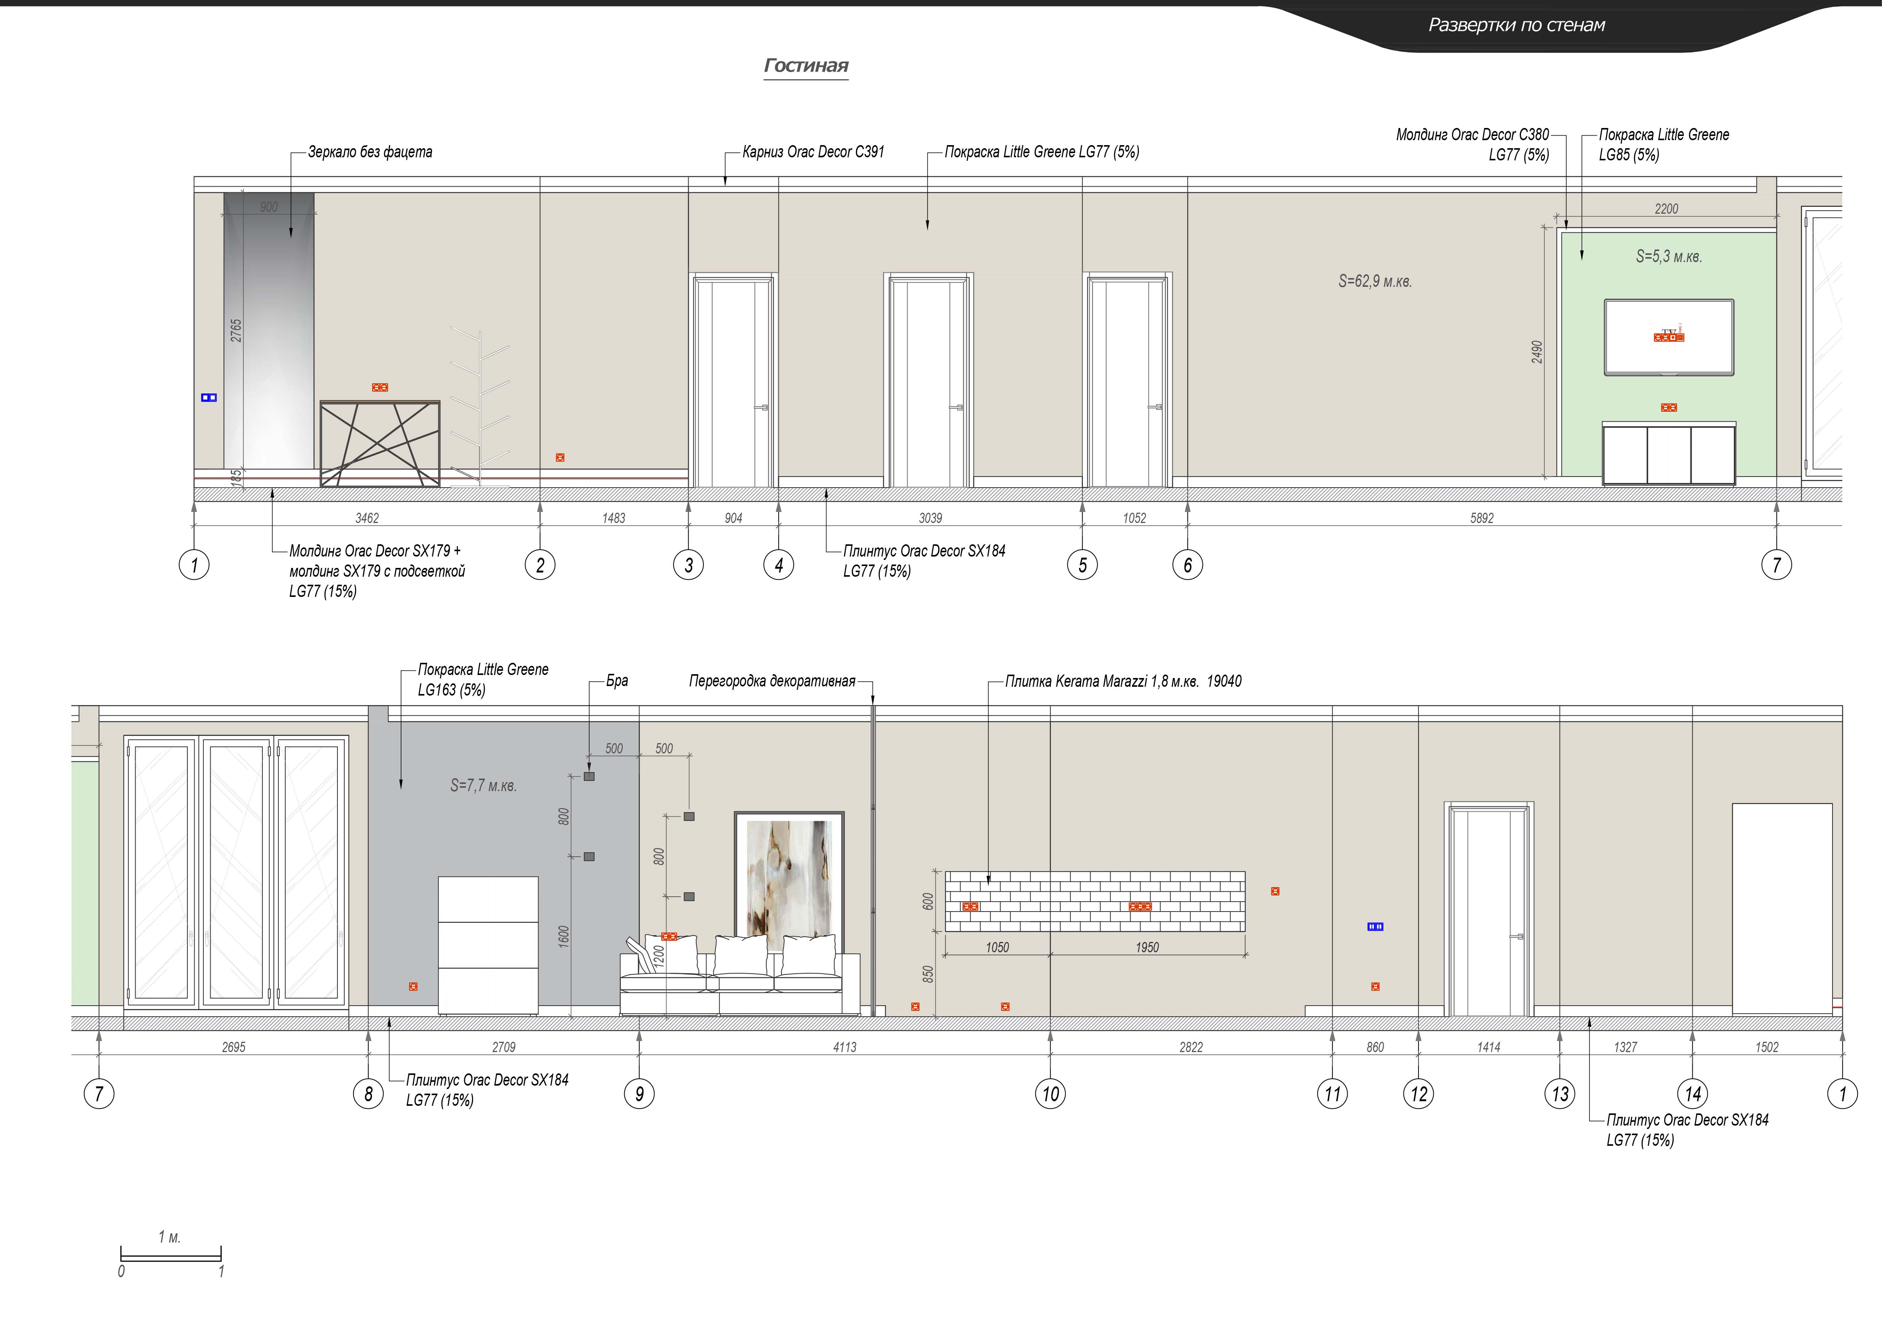The image size is (1882, 1329).
Task: Click the '3462' dimension value
Action: coord(367,518)
